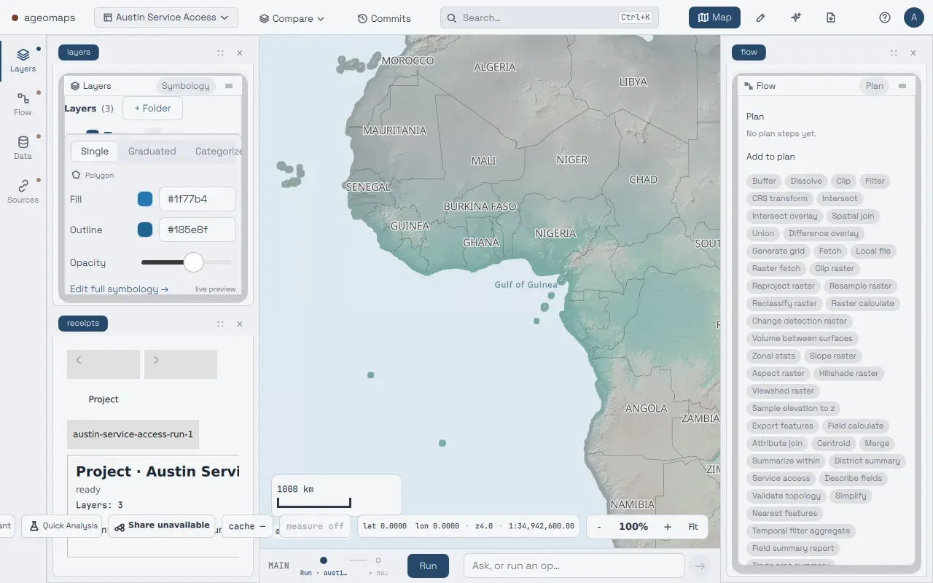
Task: Click the Outline hex value field
Action: [x=198, y=230]
